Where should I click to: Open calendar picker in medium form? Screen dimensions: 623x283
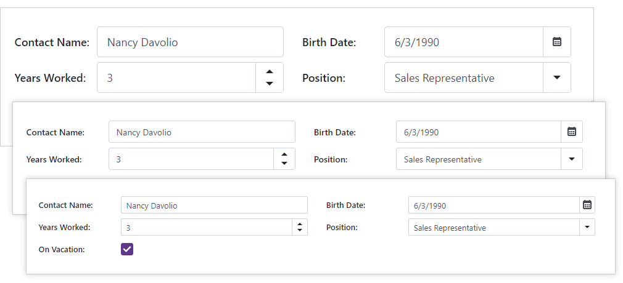[572, 132]
